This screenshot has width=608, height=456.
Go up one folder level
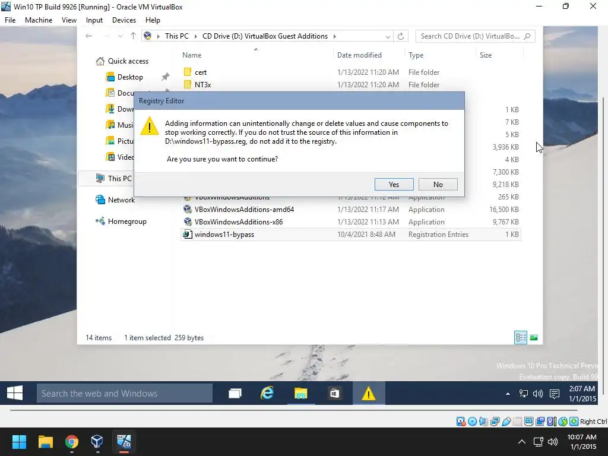(133, 36)
